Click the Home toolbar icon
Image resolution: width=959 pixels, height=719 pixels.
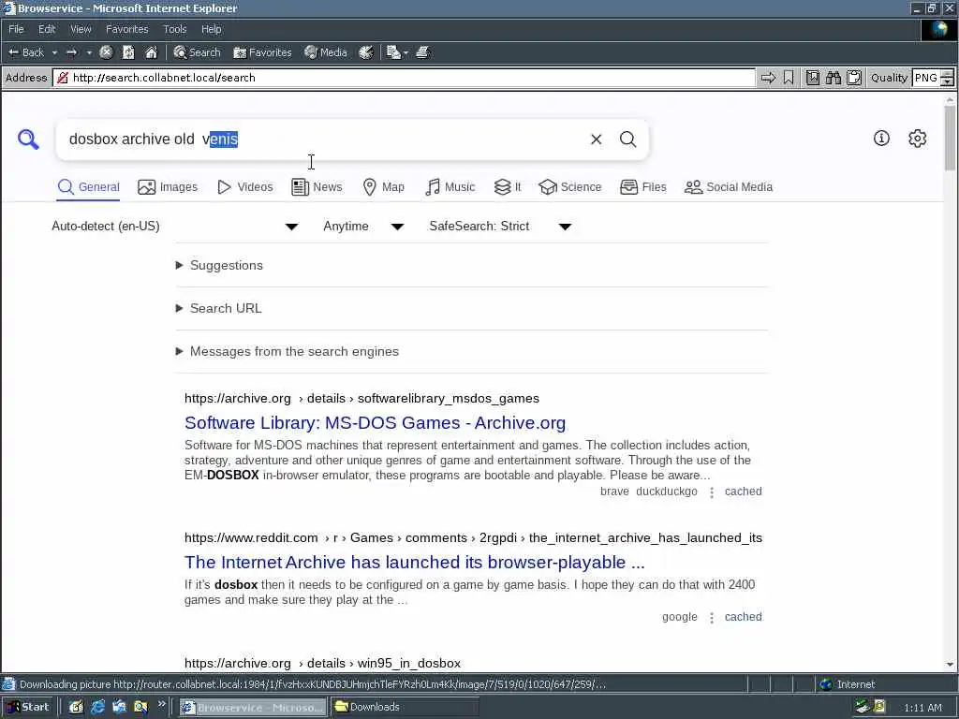pyautogui.click(x=151, y=52)
